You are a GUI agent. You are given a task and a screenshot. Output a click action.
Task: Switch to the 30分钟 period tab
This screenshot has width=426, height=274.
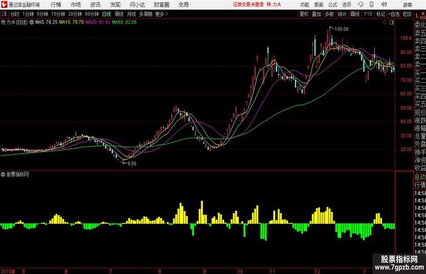coord(75,14)
